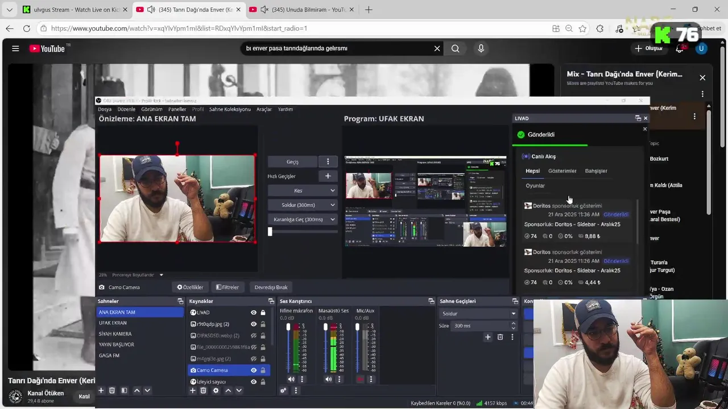Move selected scene down in Sahneler
This screenshot has height=409, width=728.
[147, 390]
